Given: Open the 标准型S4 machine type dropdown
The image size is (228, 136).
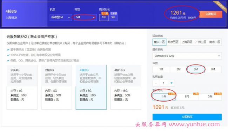Looking at the screenshot, I should point(61,18).
